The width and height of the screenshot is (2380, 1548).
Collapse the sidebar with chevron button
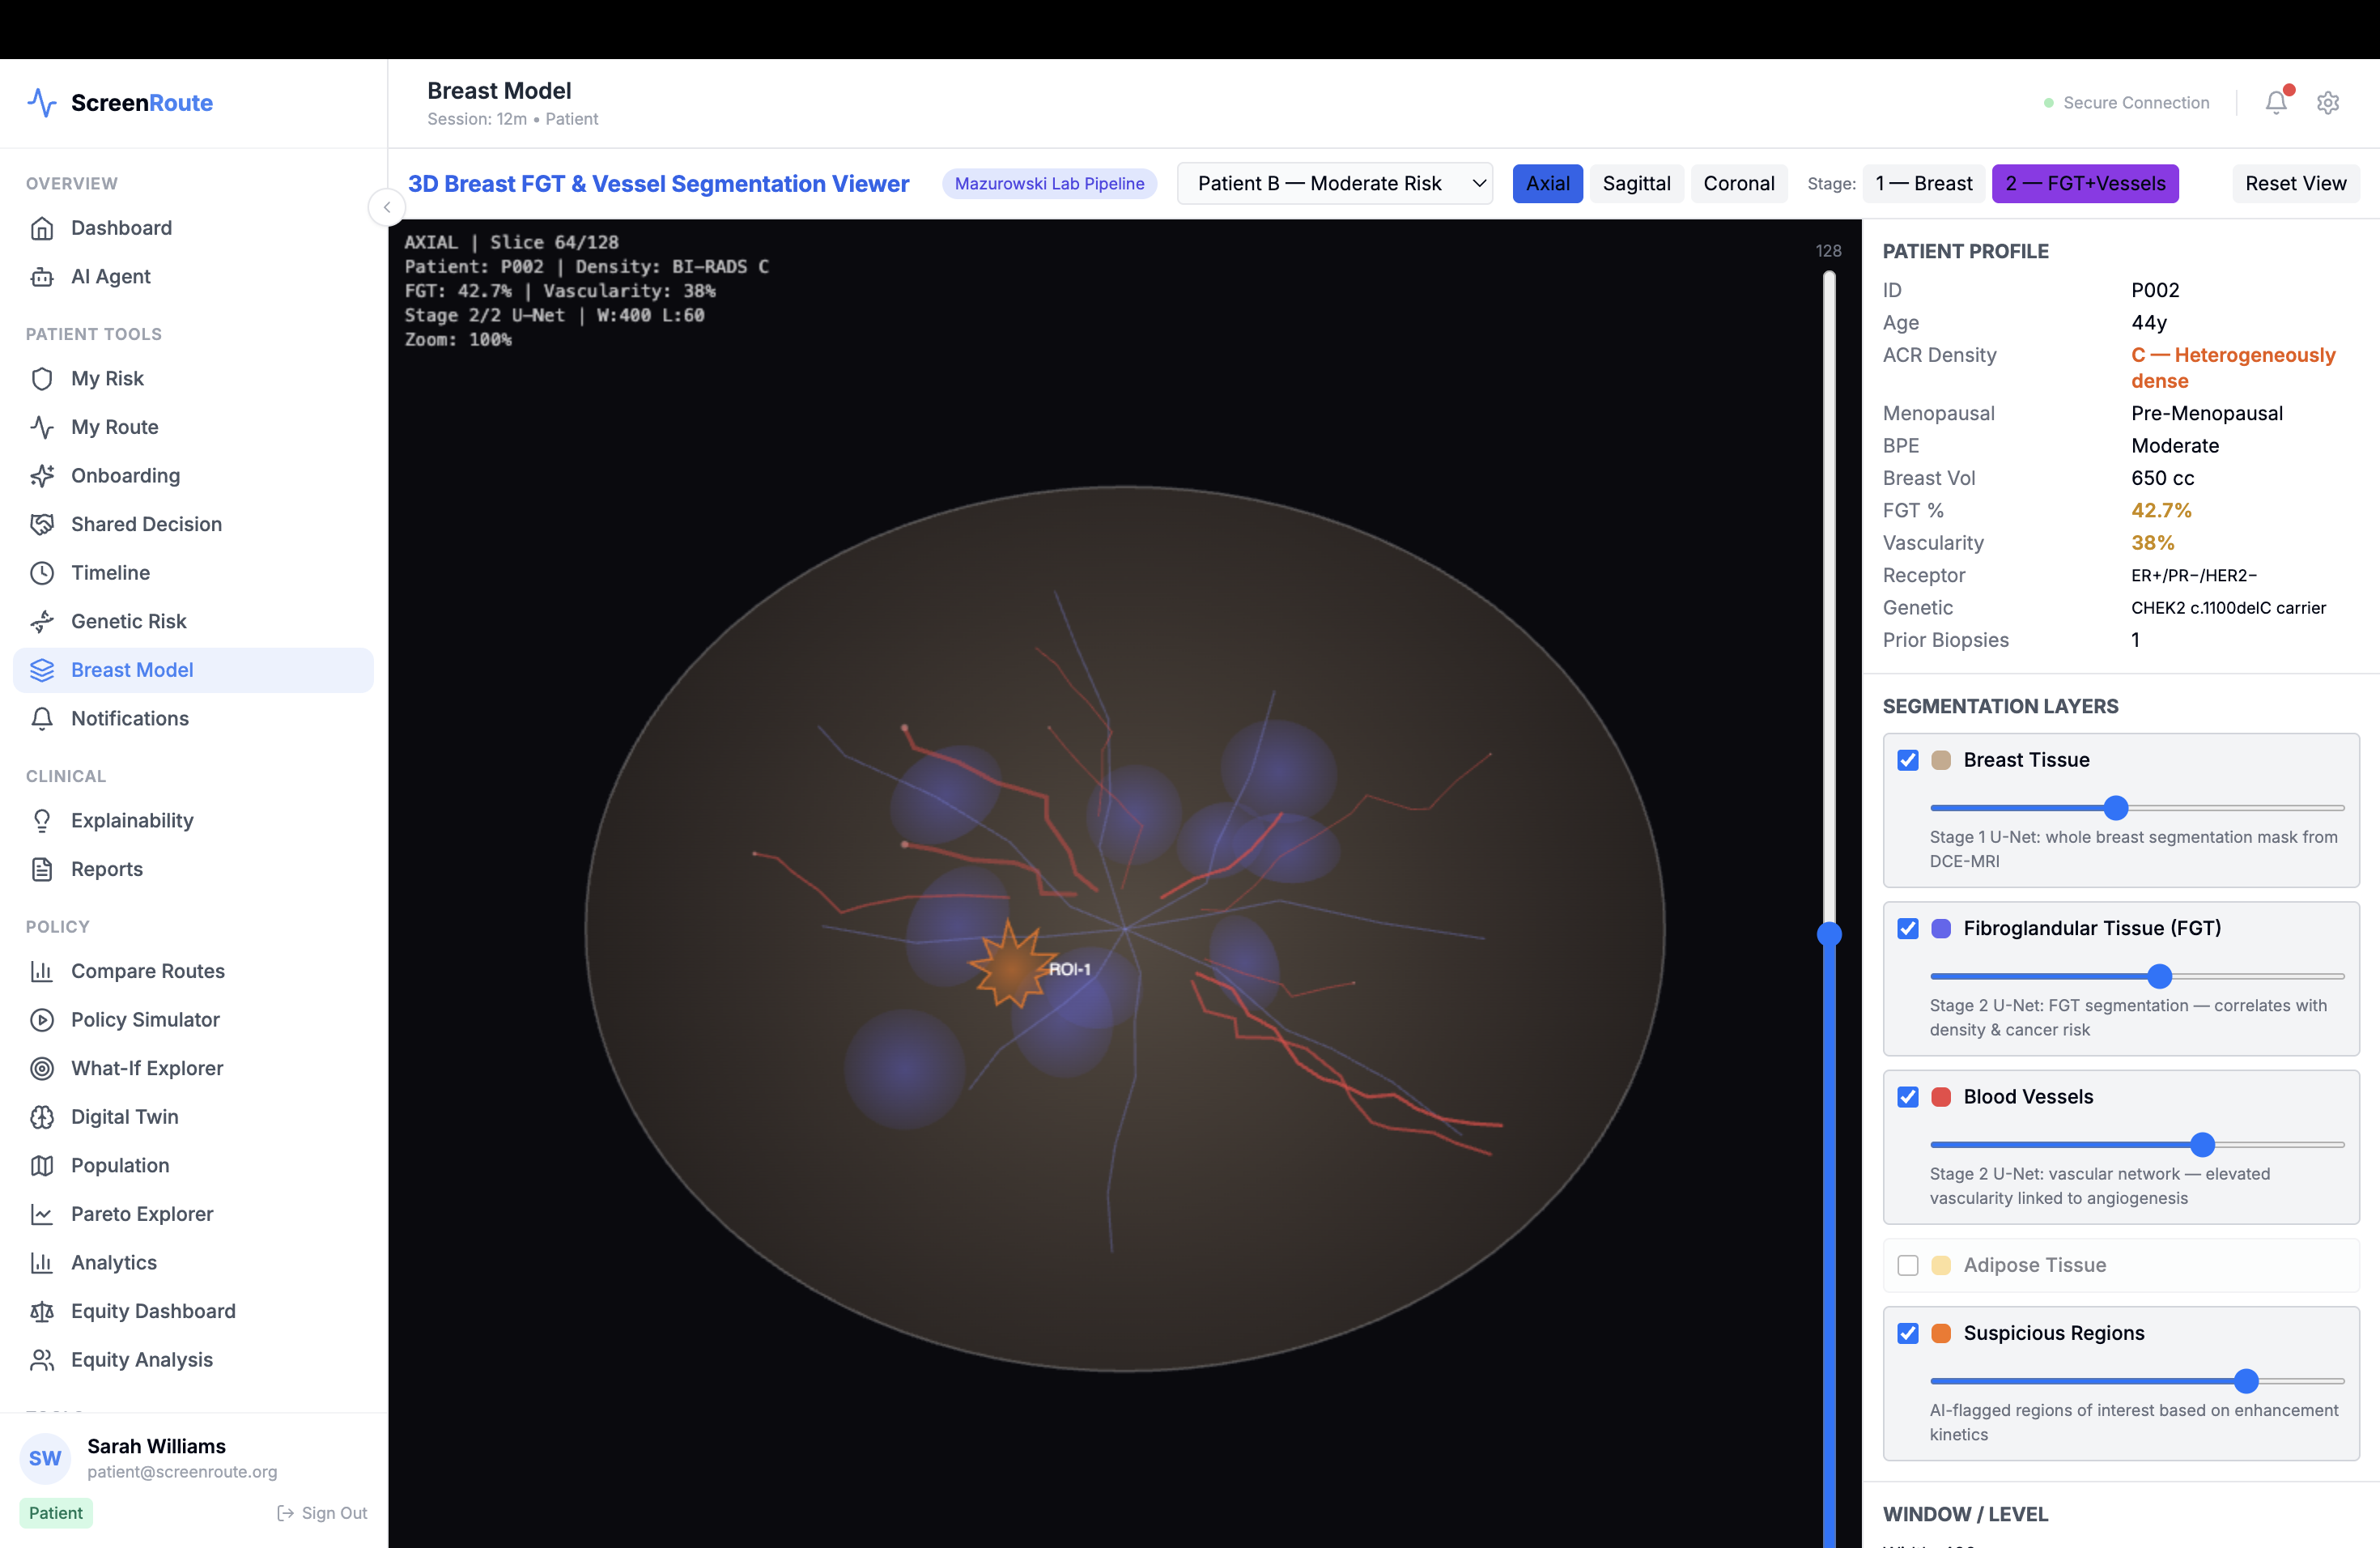pyautogui.click(x=387, y=207)
